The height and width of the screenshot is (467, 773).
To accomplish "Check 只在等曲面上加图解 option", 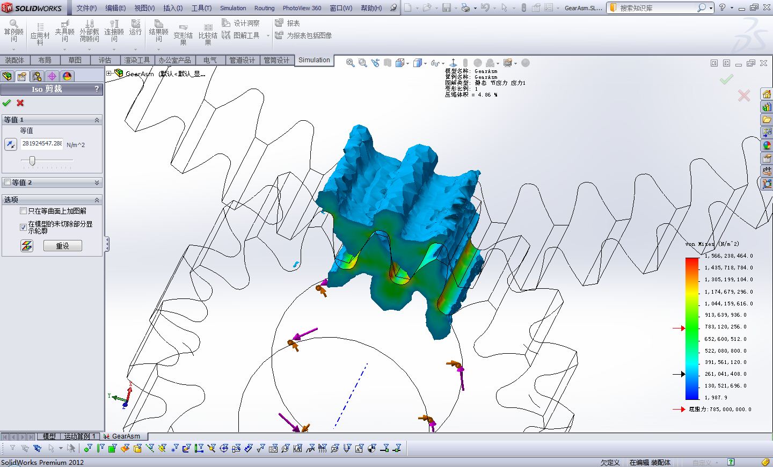I will [23, 211].
